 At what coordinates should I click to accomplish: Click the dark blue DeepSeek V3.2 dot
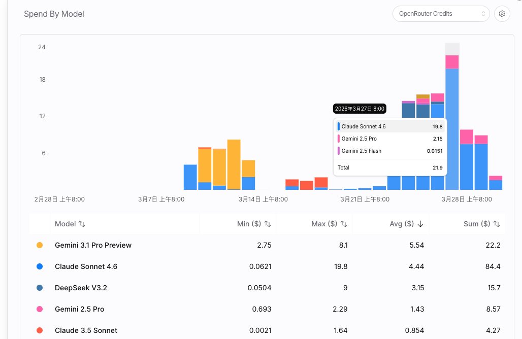click(x=40, y=288)
